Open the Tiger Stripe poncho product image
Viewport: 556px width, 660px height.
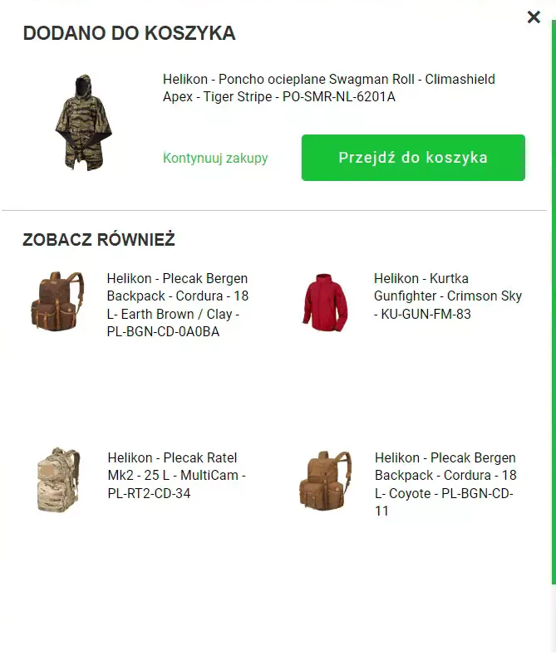83,123
